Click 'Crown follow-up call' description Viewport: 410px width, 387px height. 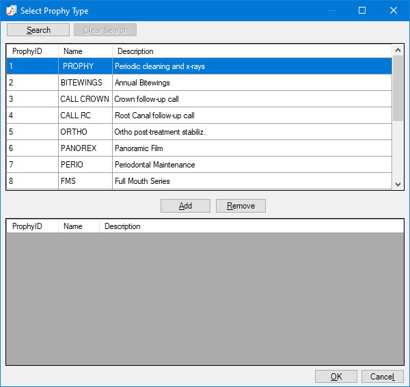[252, 99]
